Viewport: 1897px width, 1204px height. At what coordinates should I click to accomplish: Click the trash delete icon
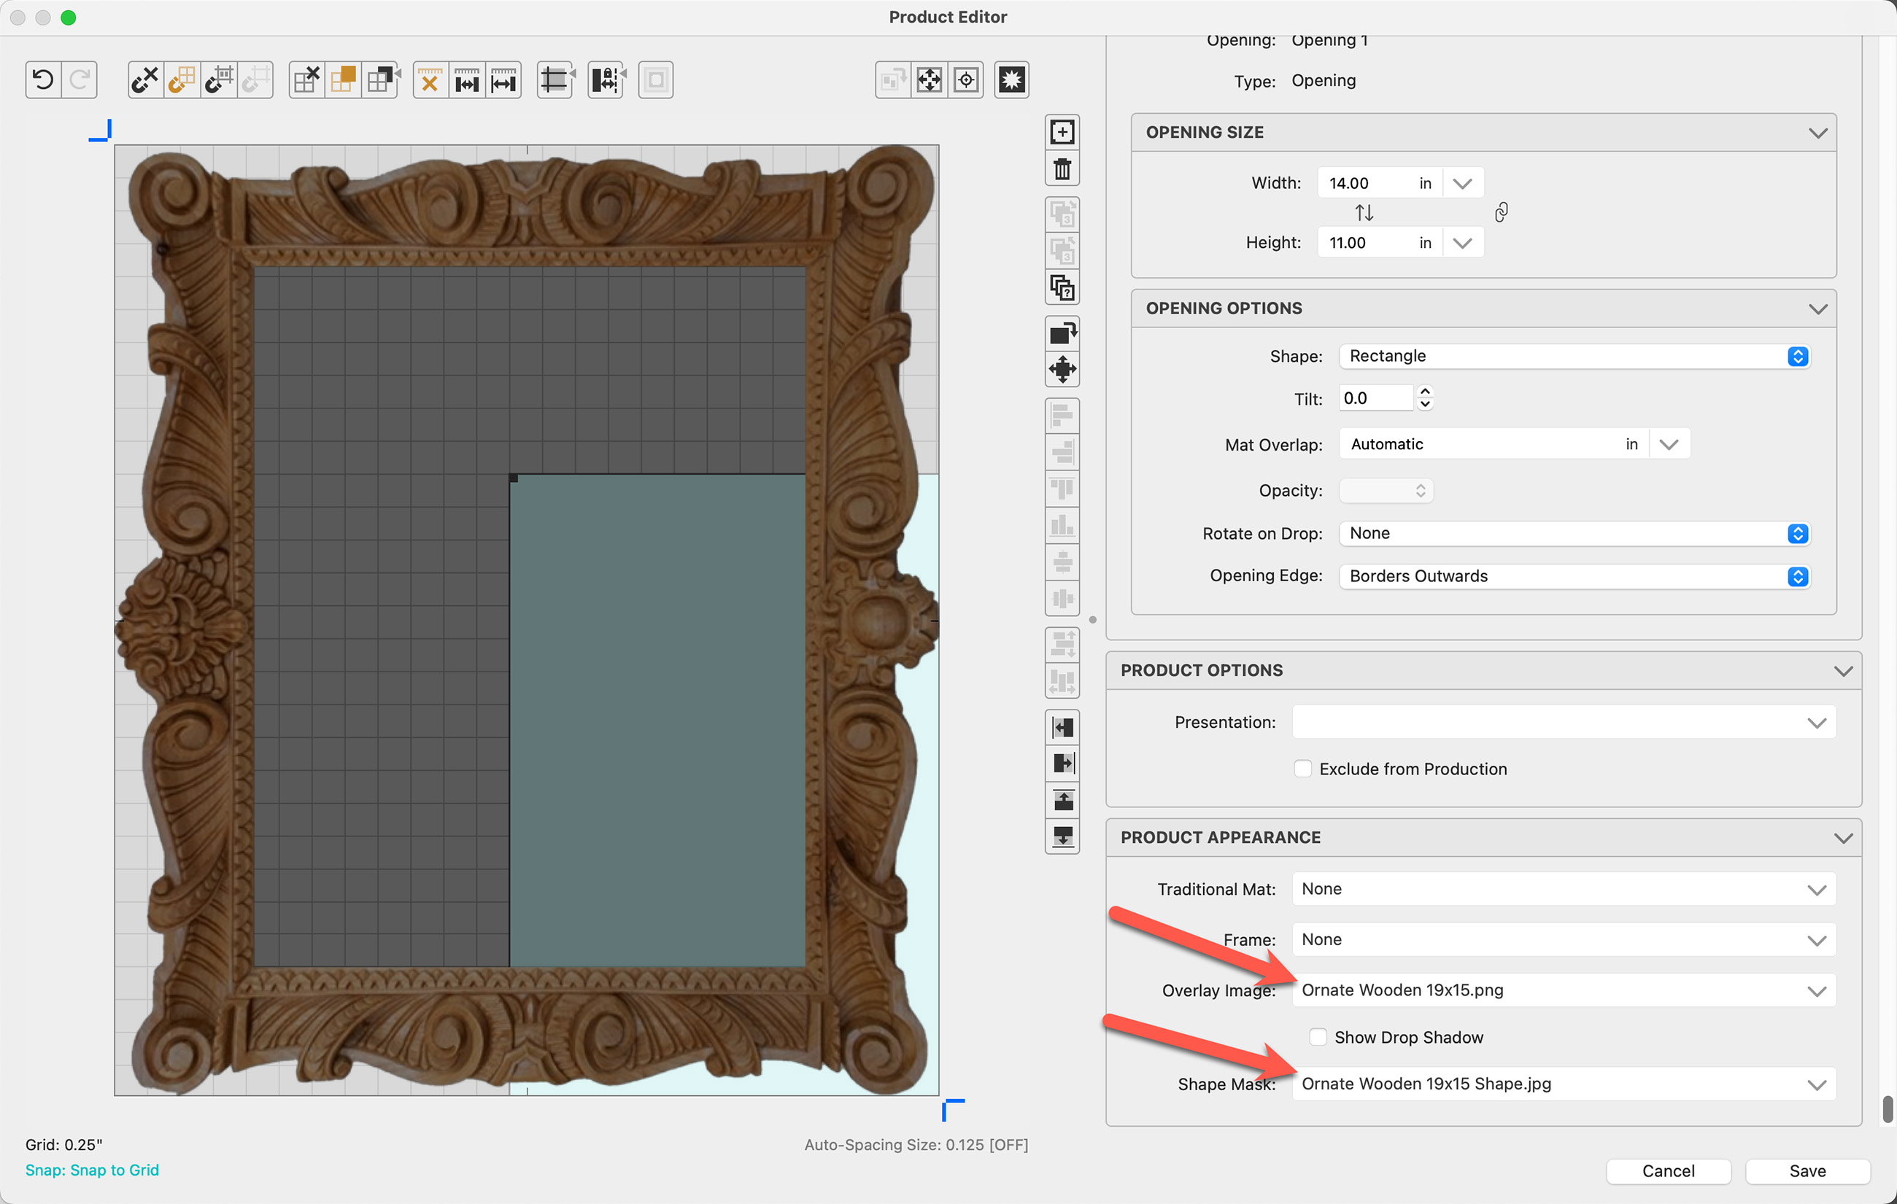[x=1062, y=168]
